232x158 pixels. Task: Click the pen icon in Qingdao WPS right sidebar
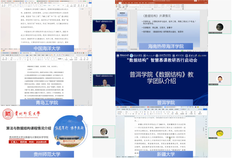90,65
